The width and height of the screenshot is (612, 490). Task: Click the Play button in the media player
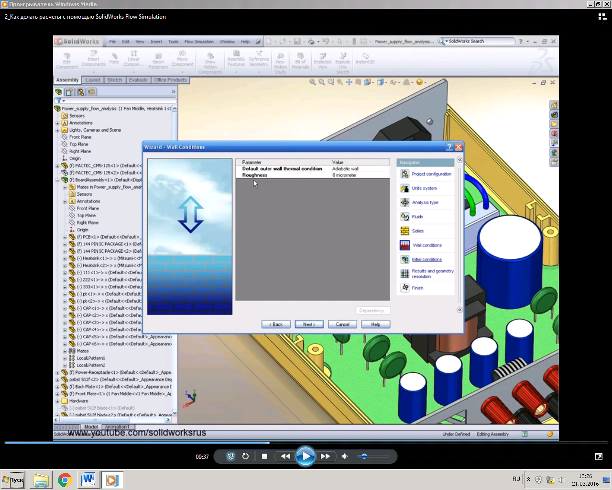(x=305, y=456)
